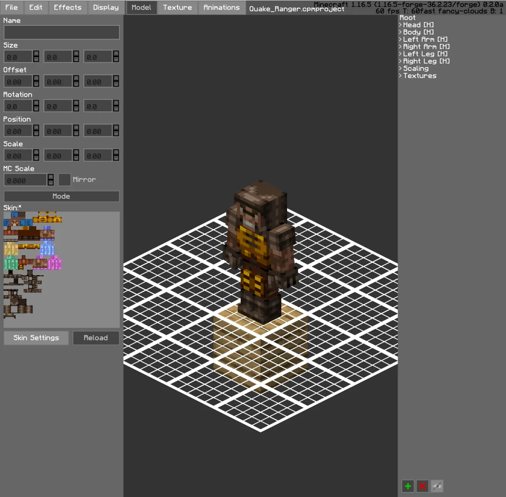Click the third Offset value field
Image resolution: width=506 pixels, height=497 pixels.
click(98, 81)
